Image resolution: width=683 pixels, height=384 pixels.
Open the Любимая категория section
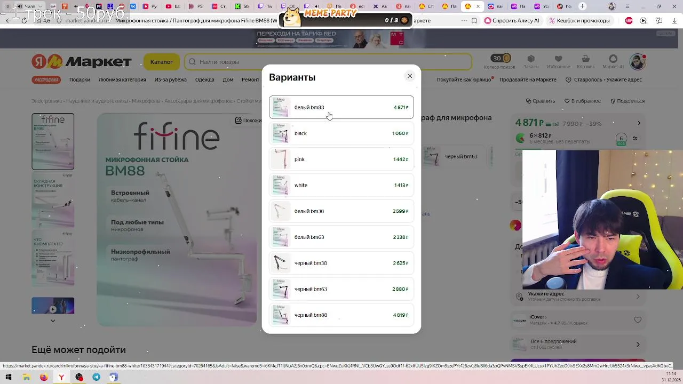tap(122, 79)
